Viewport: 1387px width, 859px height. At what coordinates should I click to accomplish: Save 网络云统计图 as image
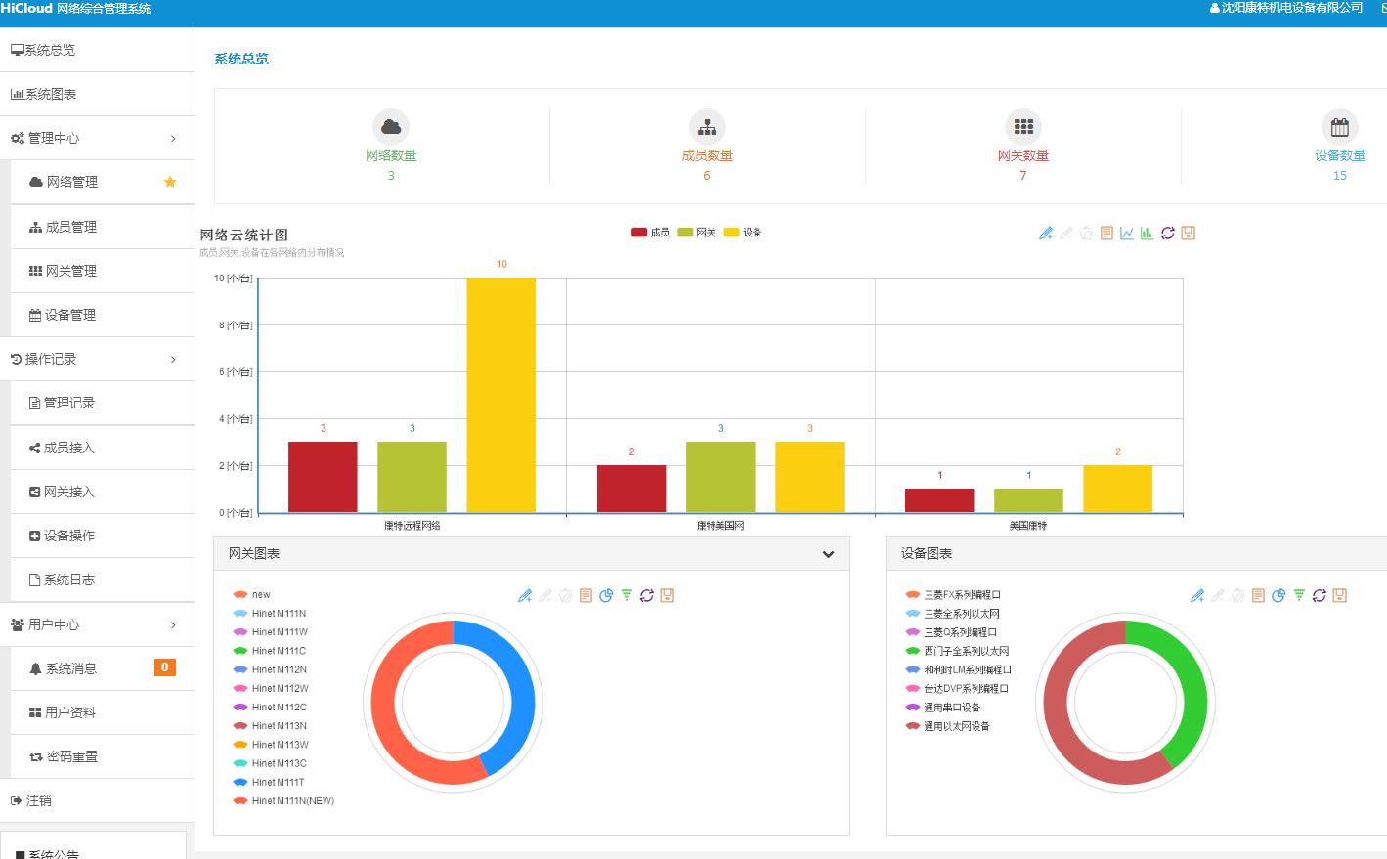[x=1188, y=233]
